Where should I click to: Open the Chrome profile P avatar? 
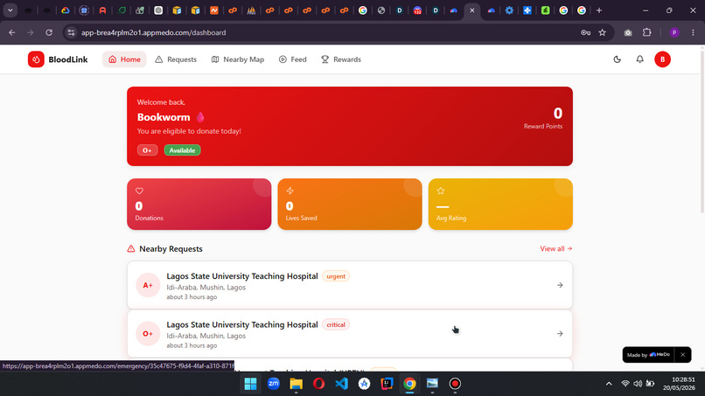(674, 32)
